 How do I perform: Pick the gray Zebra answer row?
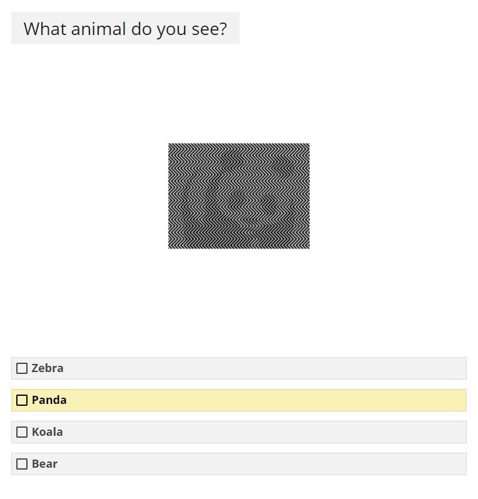coord(239,368)
